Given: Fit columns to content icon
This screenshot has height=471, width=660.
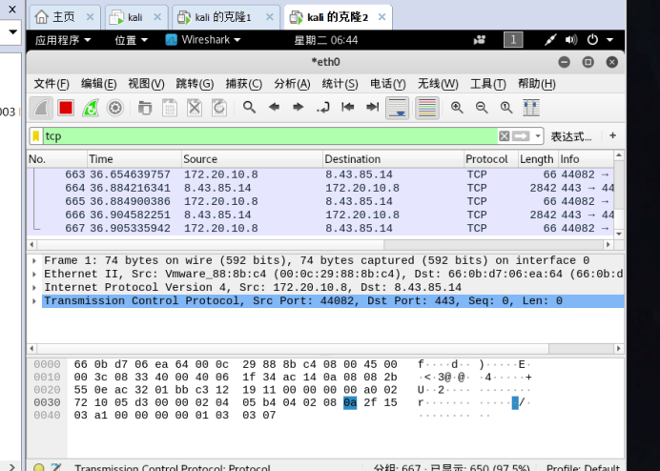Looking at the screenshot, I should click(531, 108).
